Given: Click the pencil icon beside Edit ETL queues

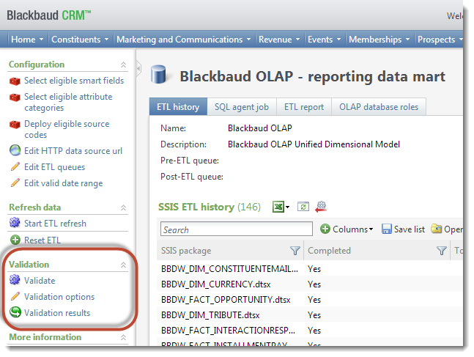Looking at the screenshot, I should [15, 166].
